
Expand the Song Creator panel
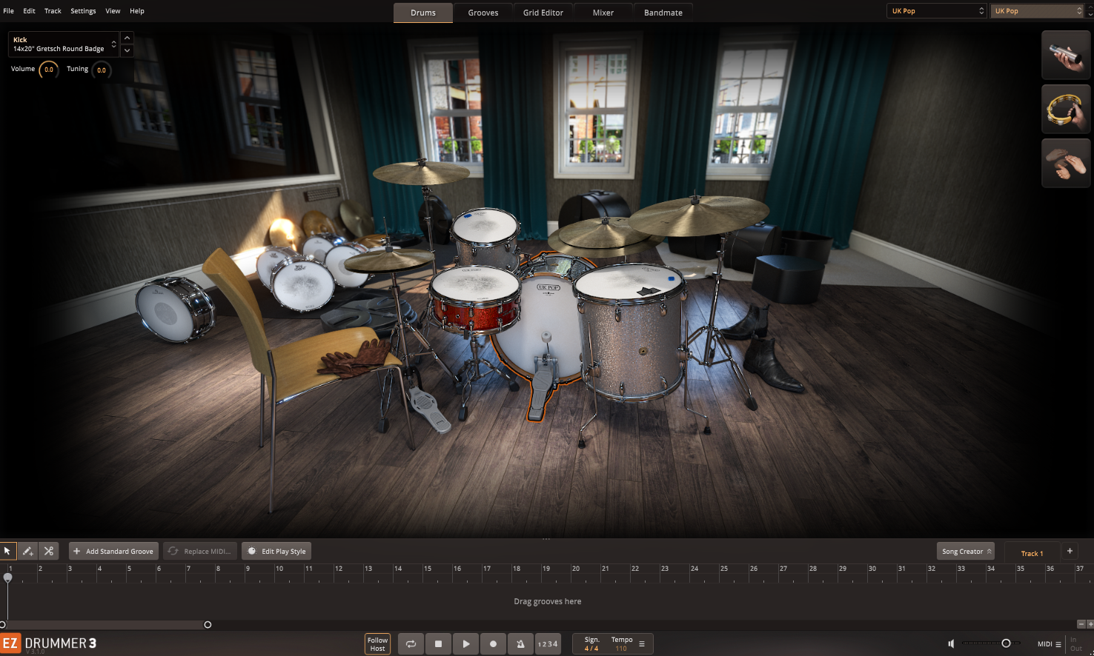pyautogui.click(x=966, y=551)
